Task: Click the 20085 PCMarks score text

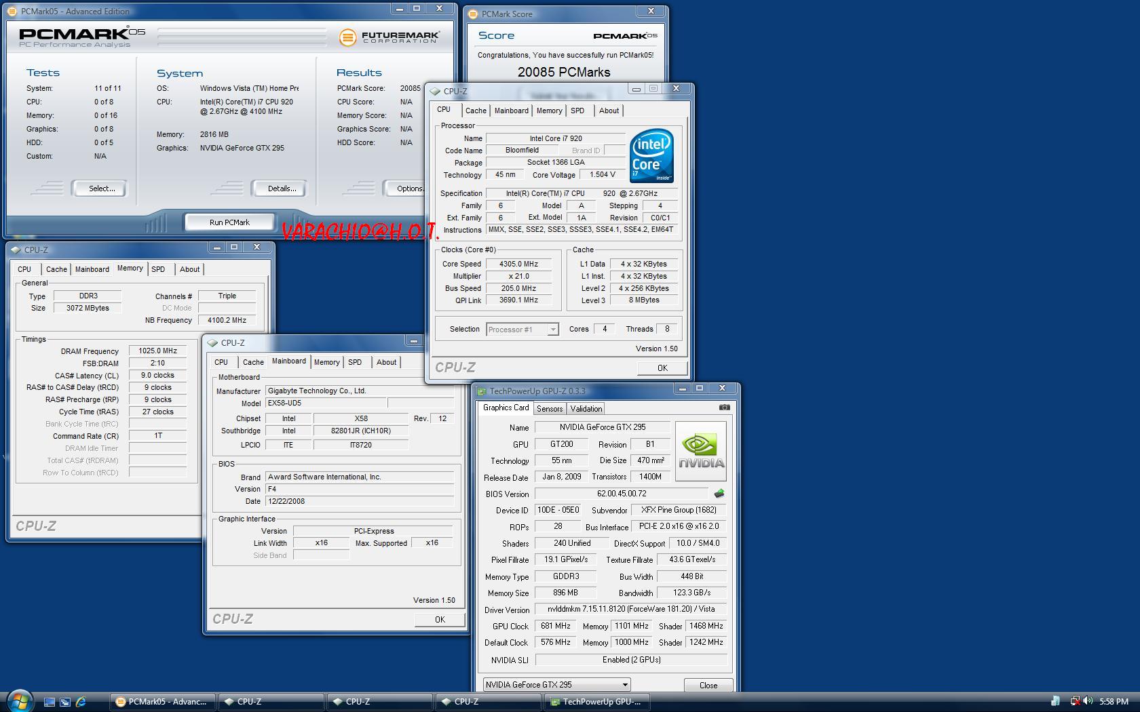Action: click(x=564, y=72)
